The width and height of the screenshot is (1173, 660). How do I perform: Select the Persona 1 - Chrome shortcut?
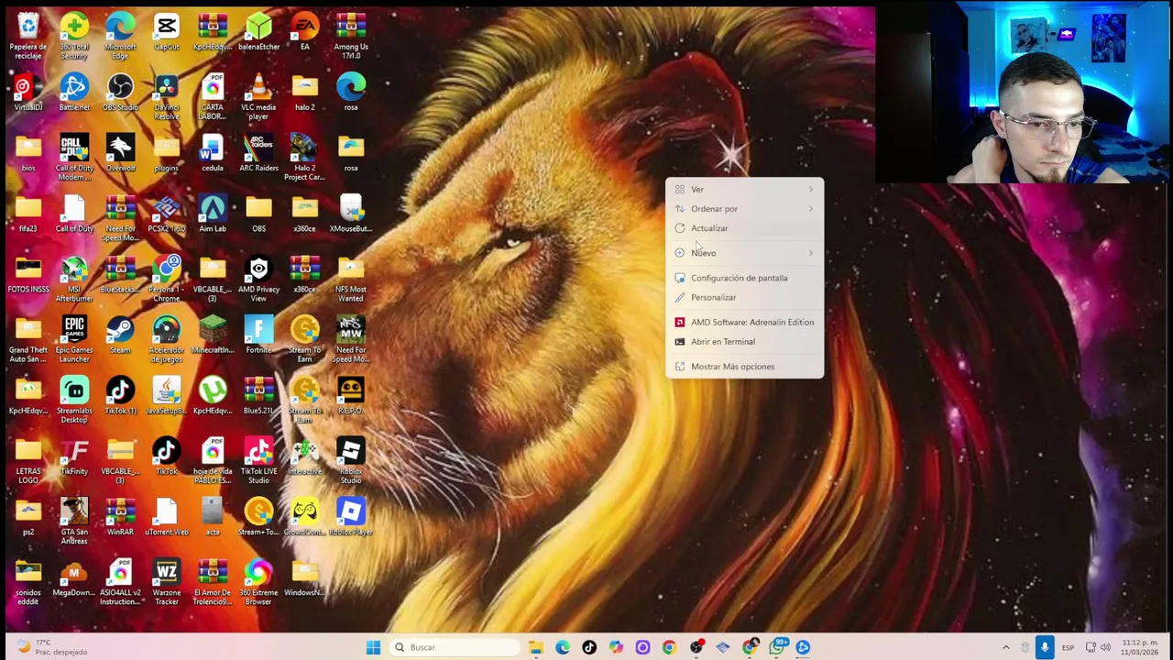point(167,279)
